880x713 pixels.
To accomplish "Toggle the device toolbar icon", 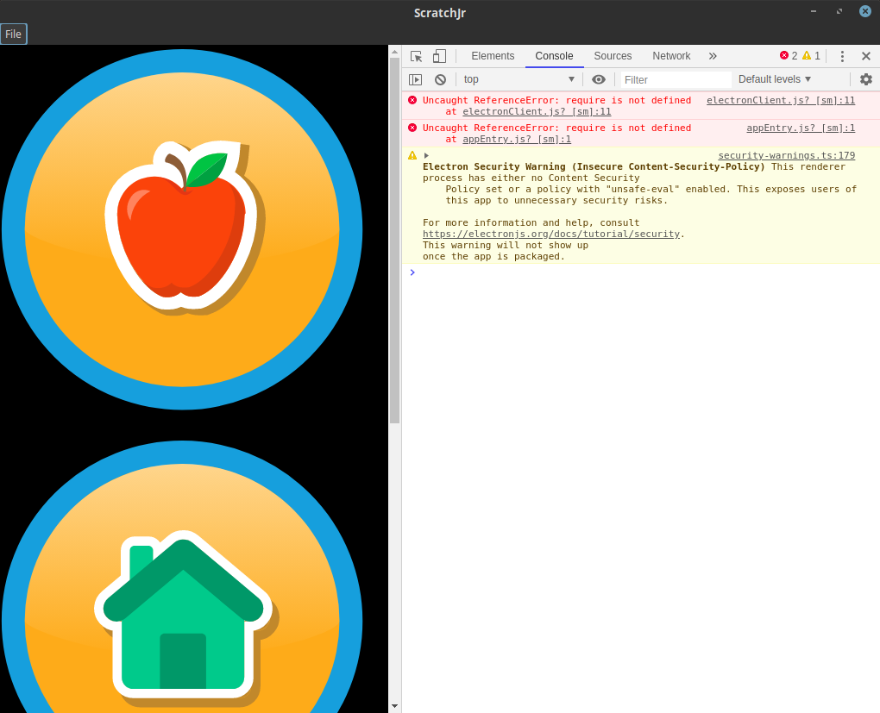I will (439, 55).
